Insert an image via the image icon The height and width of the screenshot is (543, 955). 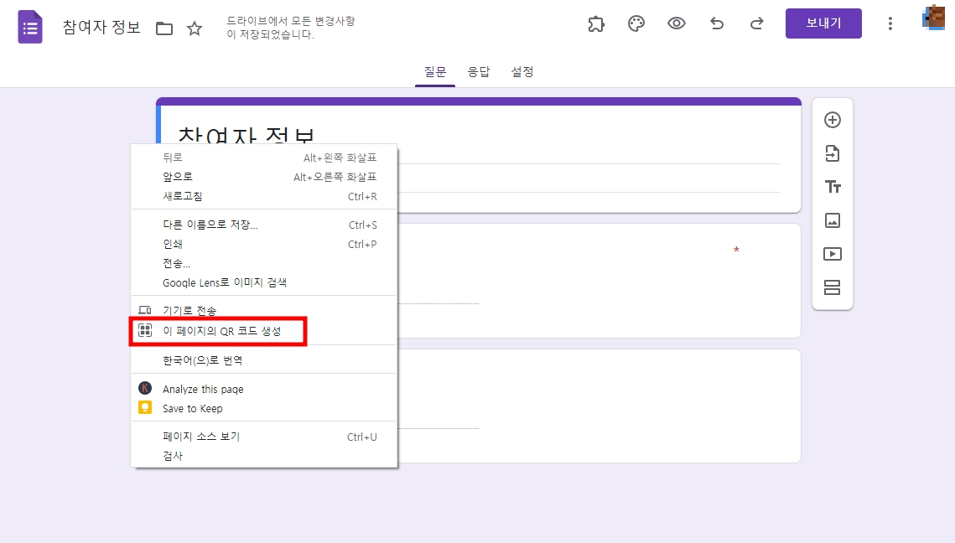pyautogui.click(x=832, y=220)
